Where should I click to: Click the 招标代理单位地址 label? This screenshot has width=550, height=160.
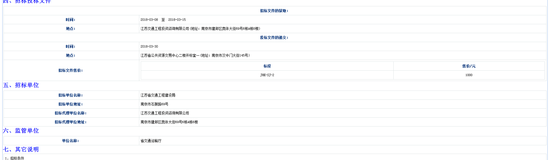71,122
